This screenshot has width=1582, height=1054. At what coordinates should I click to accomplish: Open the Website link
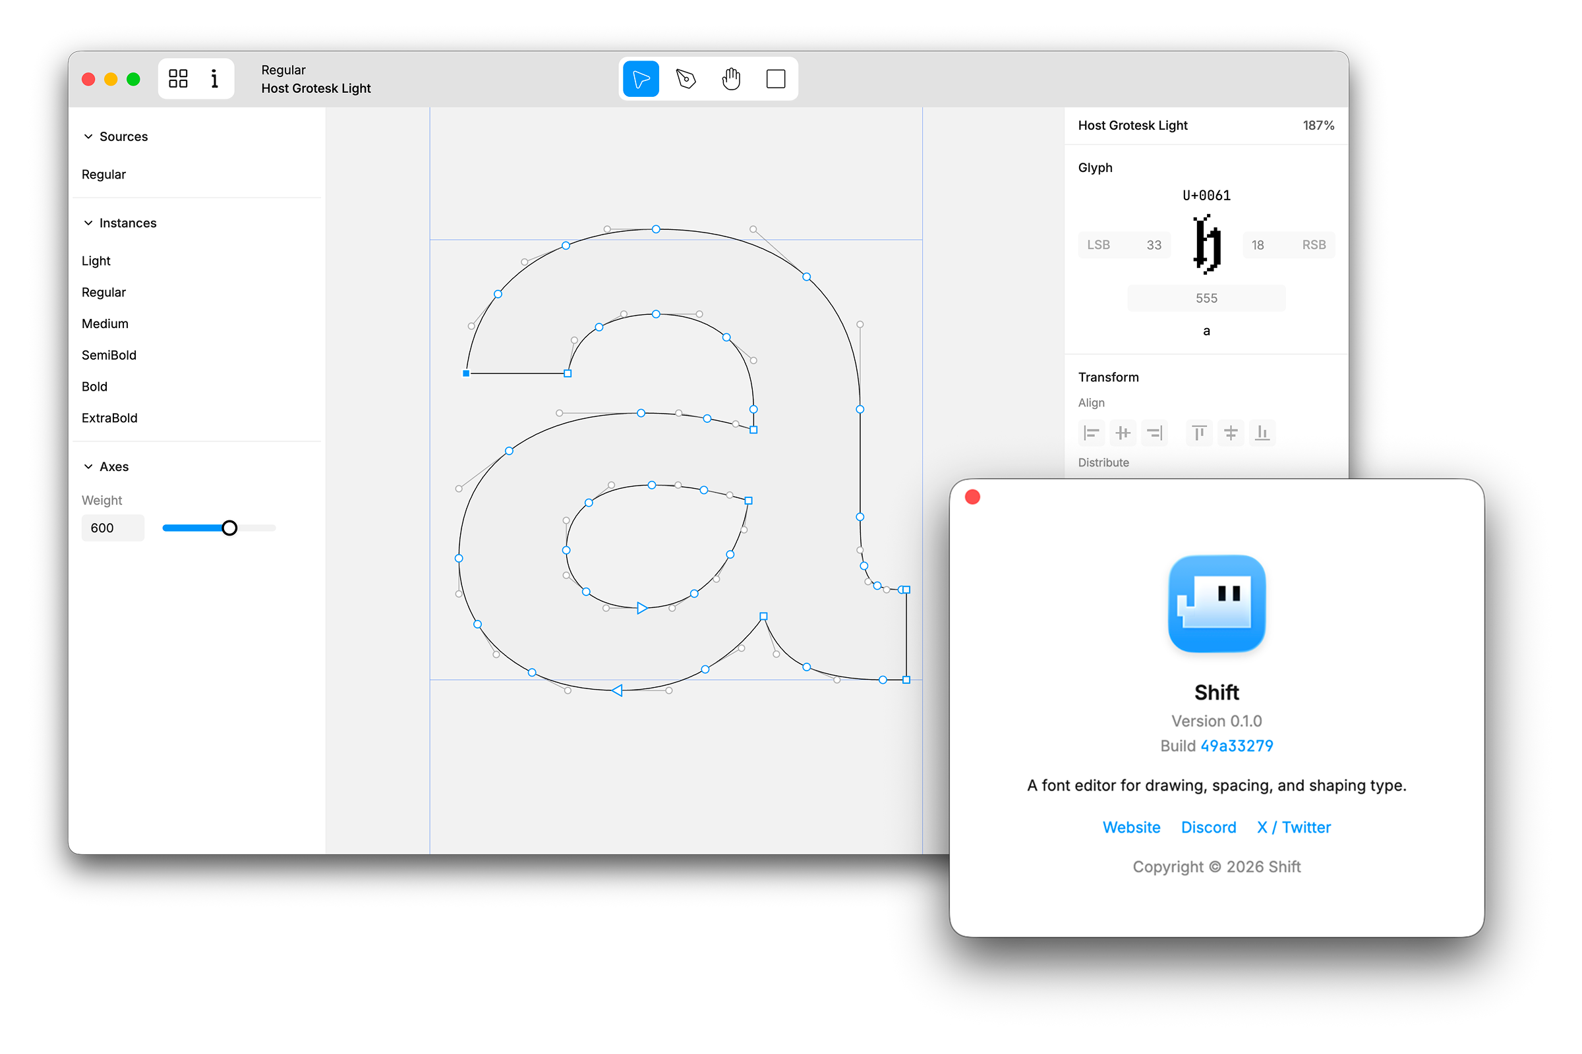(x=1131, y=827)
